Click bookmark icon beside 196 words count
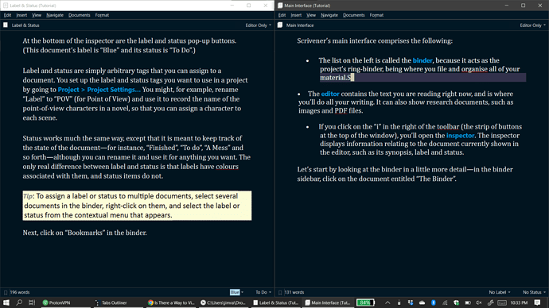The height and width of the screenshot is (308, 549). pyautogui.click(x=6, y=292)
